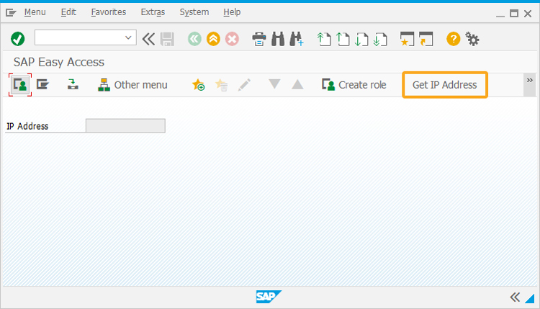540x309 pixels.
Task: Click the orange Exit up-arrow icon
Action: click(x=214, y=39)
